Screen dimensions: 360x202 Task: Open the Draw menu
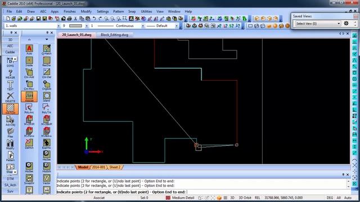click(31, 11)
